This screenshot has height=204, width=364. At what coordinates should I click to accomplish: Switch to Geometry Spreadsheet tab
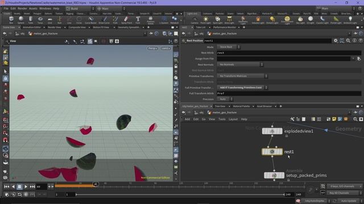(129, 27)
